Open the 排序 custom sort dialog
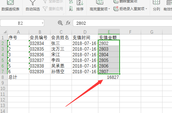 click(x=80, y=5)
